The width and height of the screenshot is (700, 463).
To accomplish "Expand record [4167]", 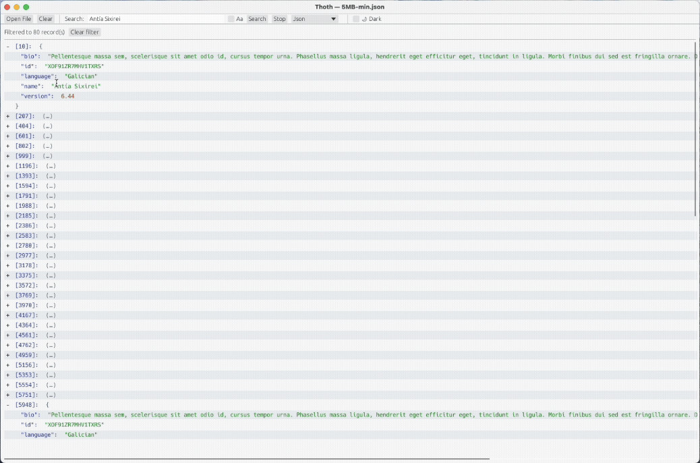I will pyautogui.click(x=7, y=315).
